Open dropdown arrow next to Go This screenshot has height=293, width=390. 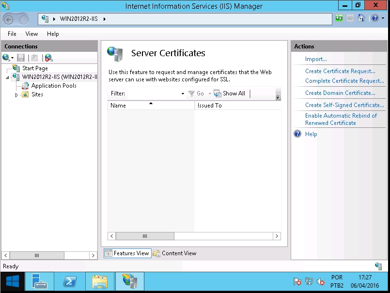[210, 93]
